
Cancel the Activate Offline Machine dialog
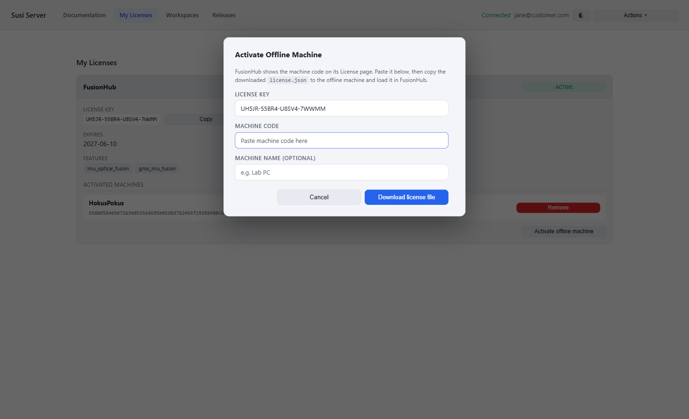coord(319,197)
